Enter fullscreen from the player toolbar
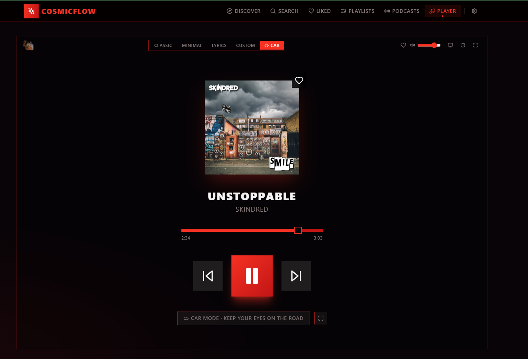Image resolution: width=528 pixels, height=359 pixels. pos(475,45)
